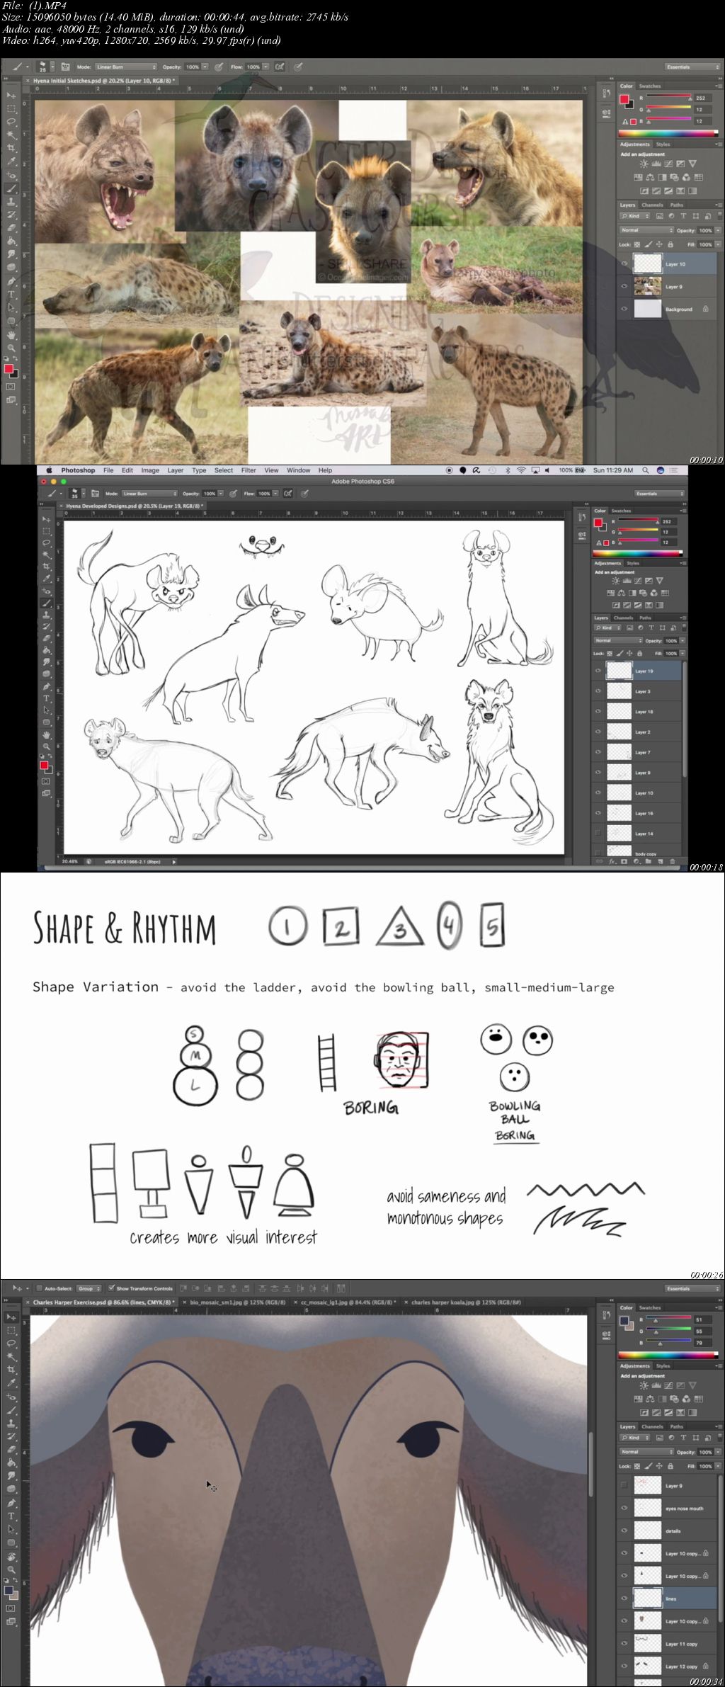The image size is (725, 1687).
Task: Select the Zoom tool in Hyena Initial Sketches window
Action: coord(11,348)
